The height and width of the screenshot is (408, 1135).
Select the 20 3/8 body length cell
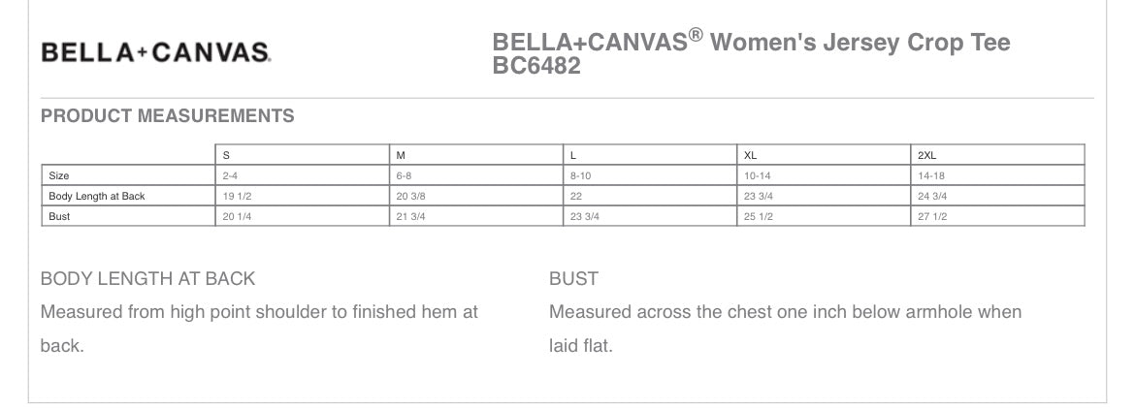[x=476, y=196]
